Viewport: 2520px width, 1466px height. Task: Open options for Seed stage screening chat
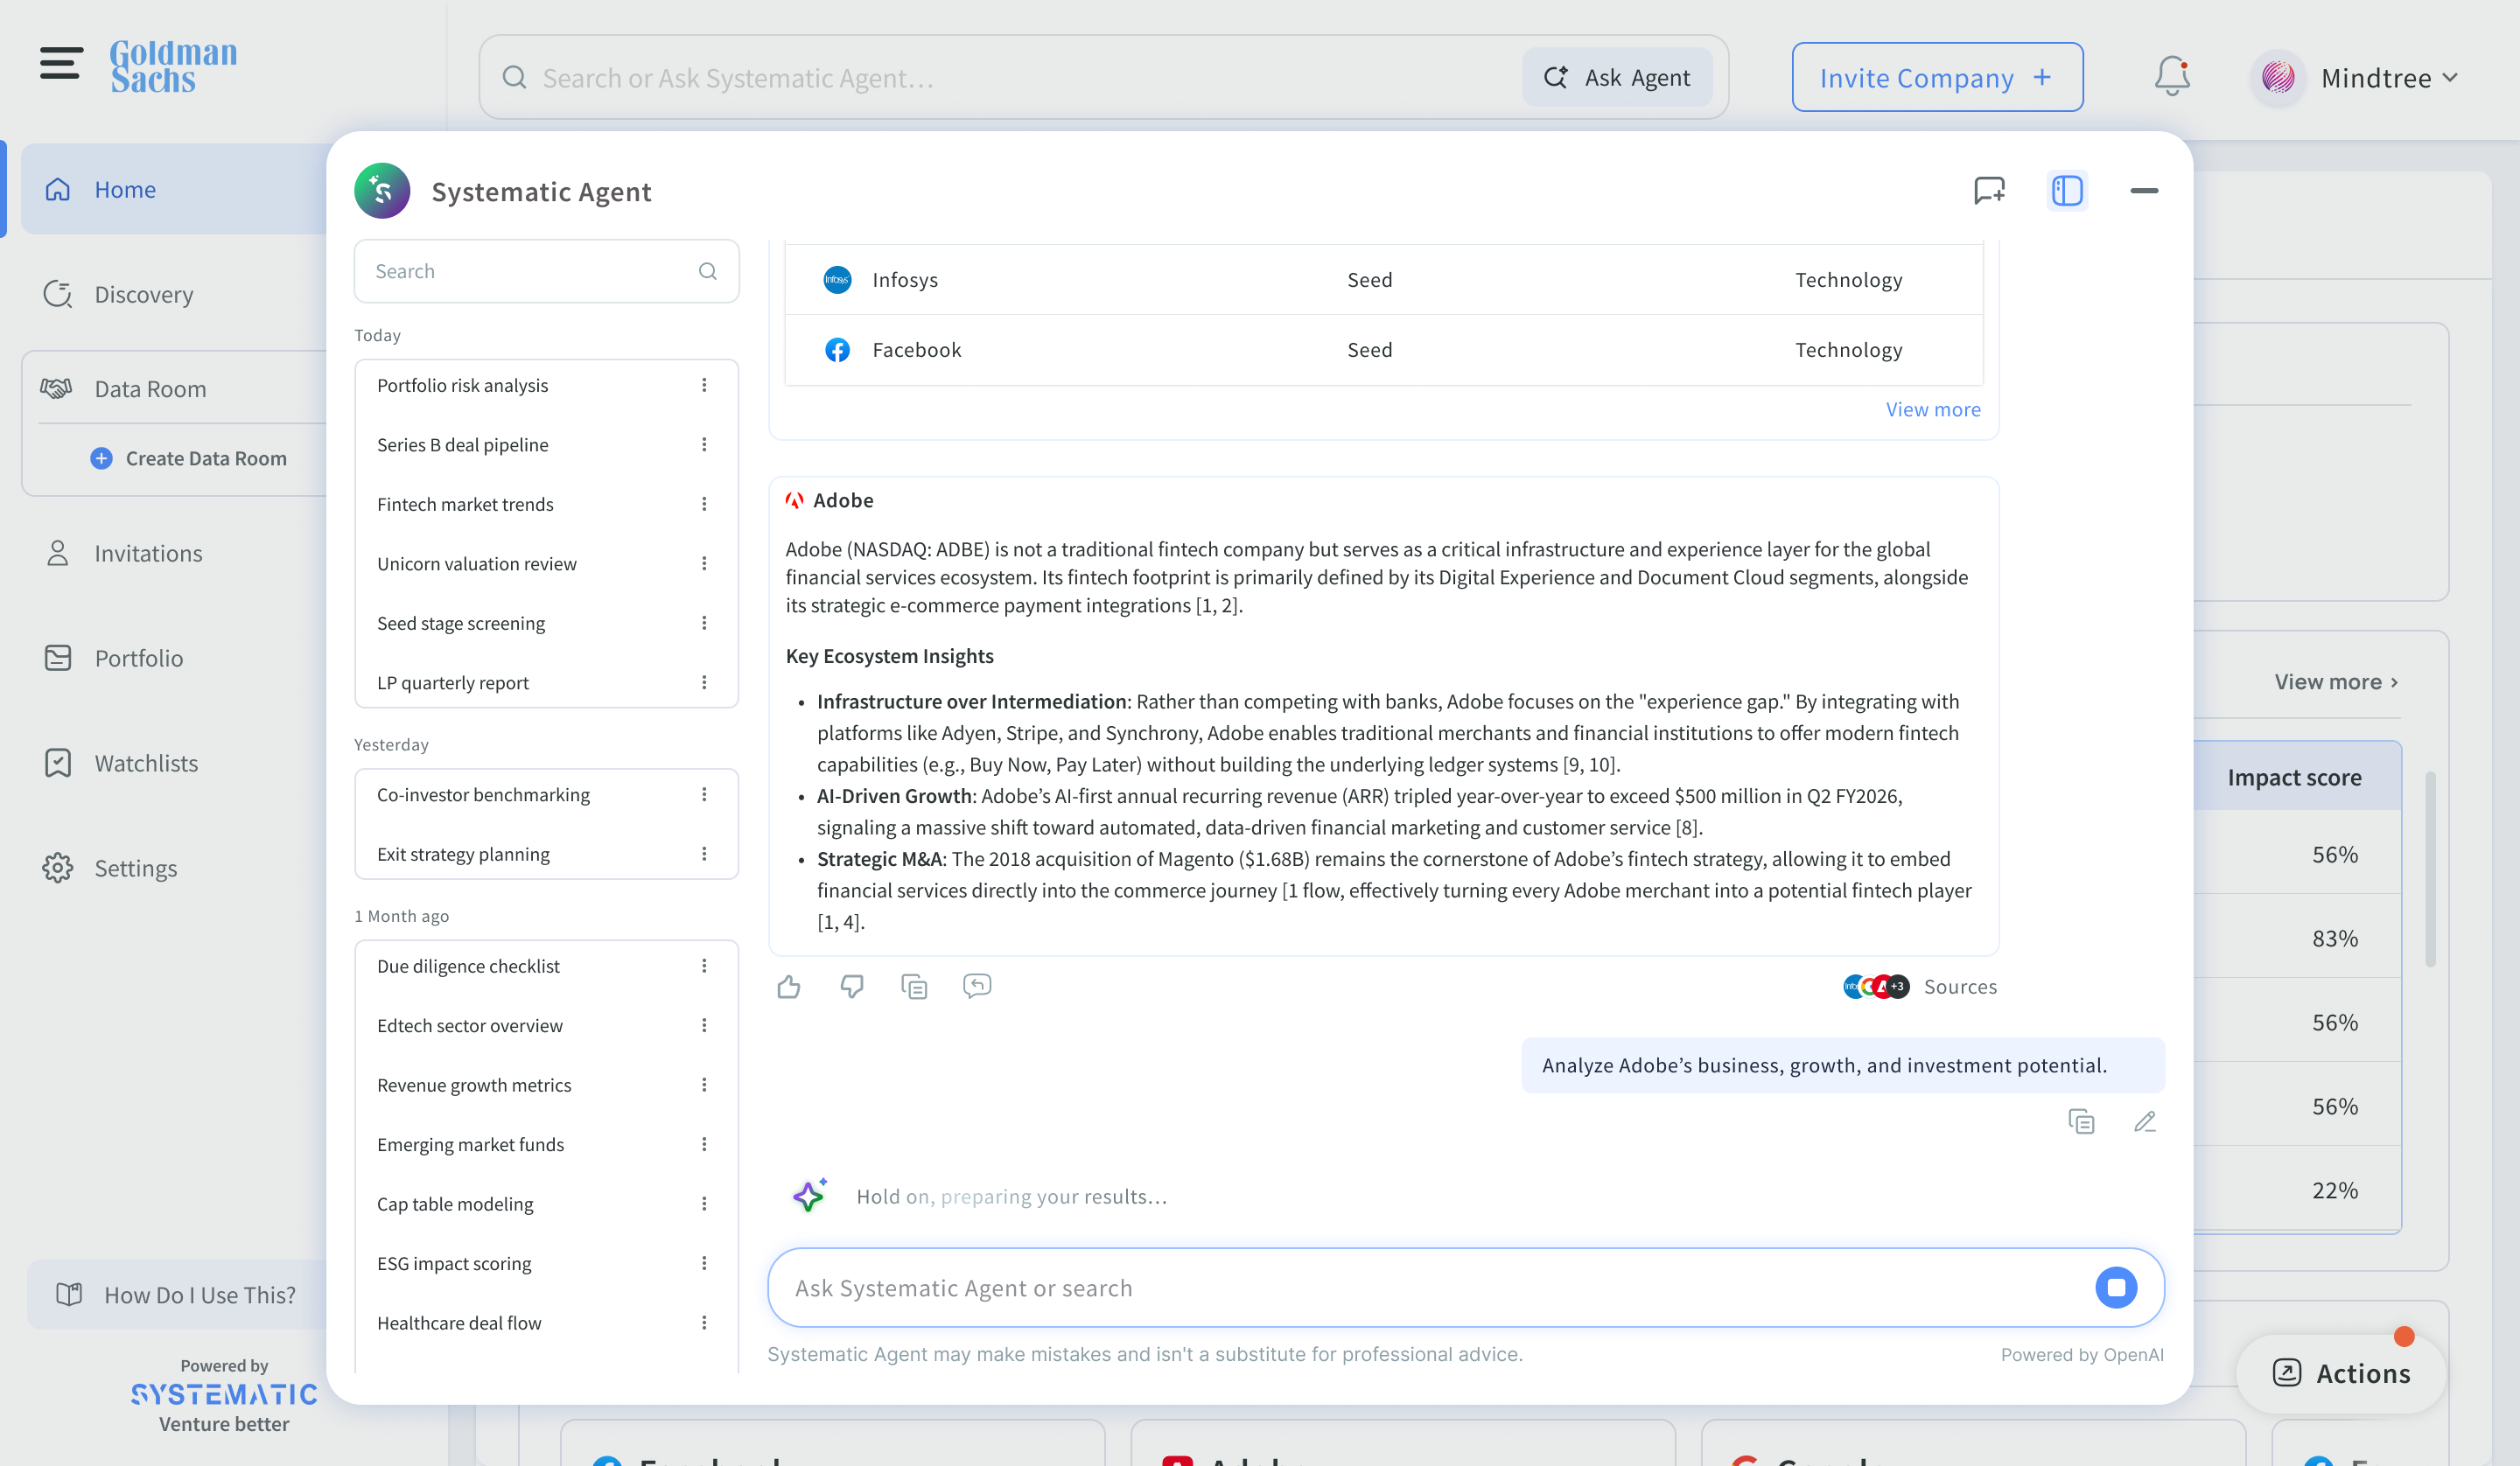click(x=704, y=623)
